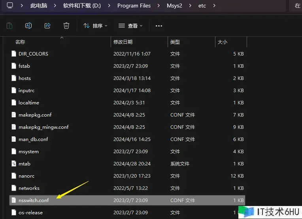Open the See more (...) toolbar menu
302x219 pixels.
(159, 26)
